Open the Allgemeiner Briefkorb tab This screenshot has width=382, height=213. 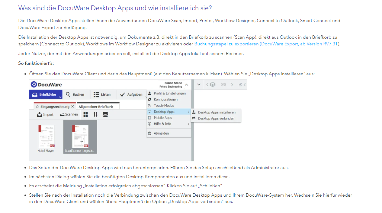click(95, 106)
